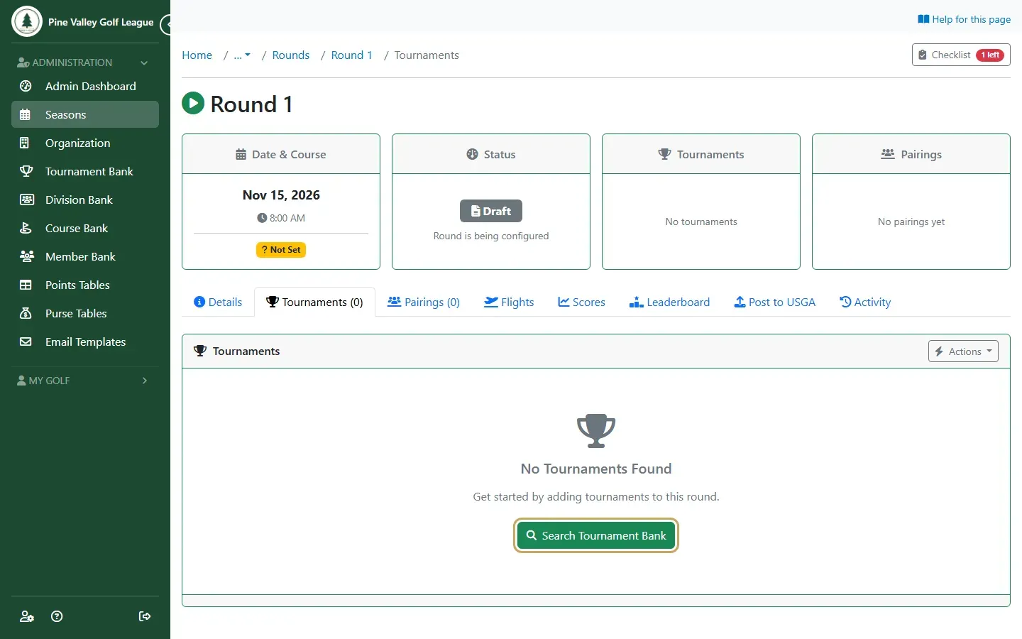
Task: Select Seasons in the sidebar
Action: 85,114
